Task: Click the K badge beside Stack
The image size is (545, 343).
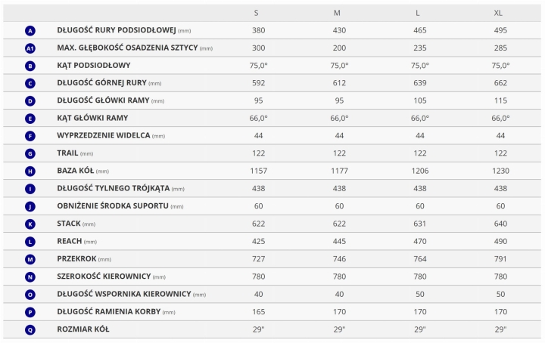Action: (30, 224)
